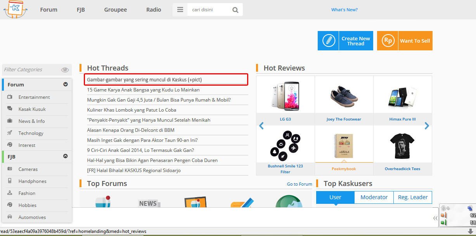
Task: Open the LG G3 phone thumbnail
Action: coord(285,96)
